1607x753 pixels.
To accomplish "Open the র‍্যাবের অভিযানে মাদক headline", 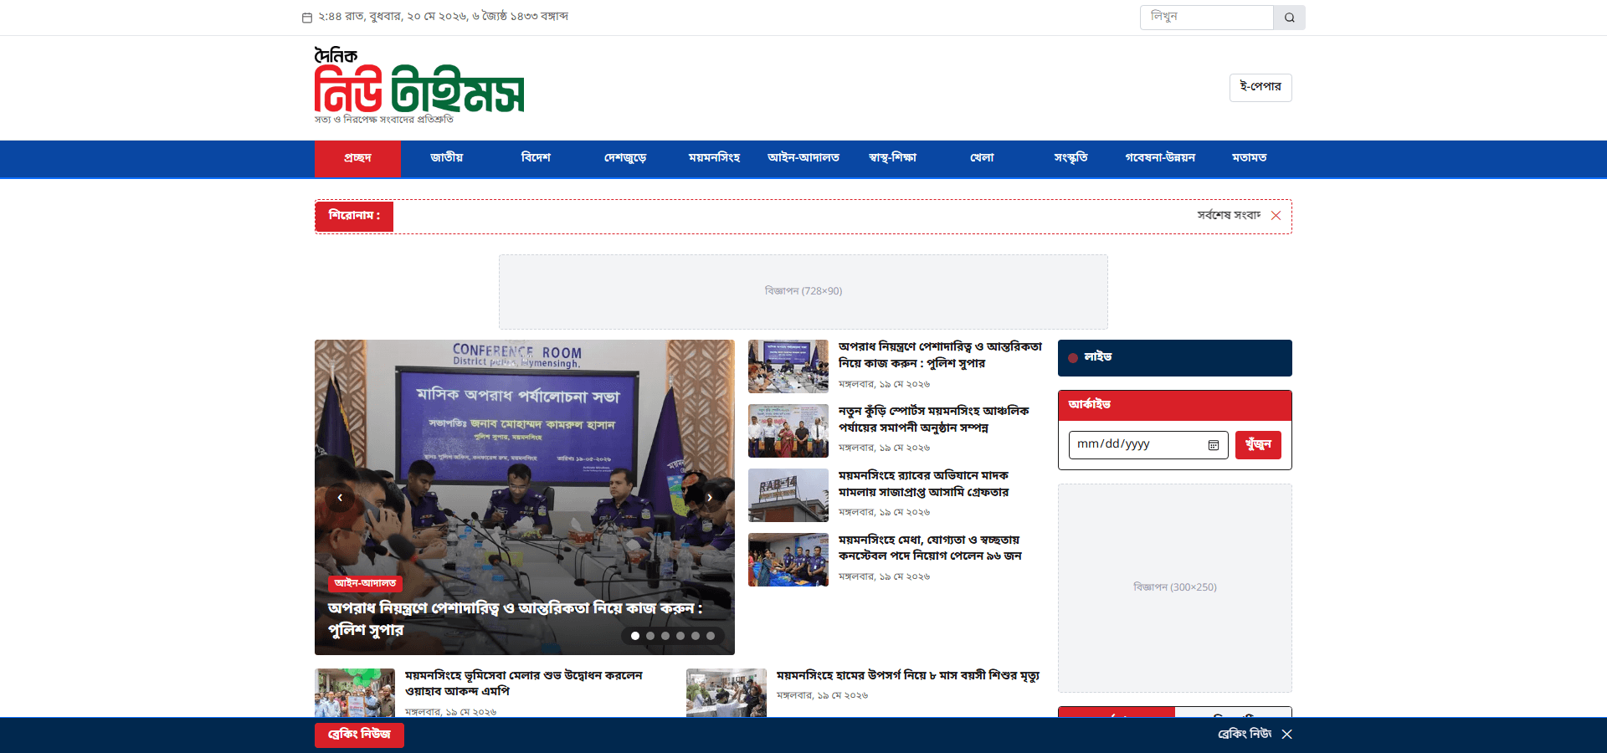I will (x=923, y=484).
